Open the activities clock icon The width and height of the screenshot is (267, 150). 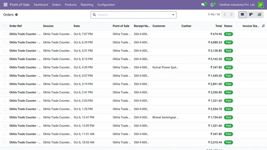212,5
